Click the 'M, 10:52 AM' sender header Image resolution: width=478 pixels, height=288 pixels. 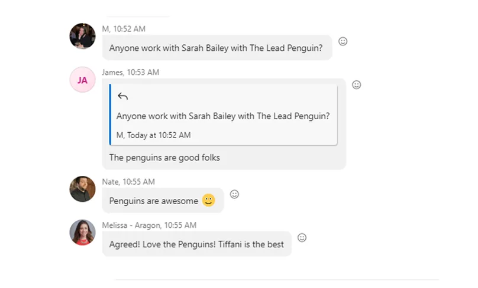tap(124, 29)
